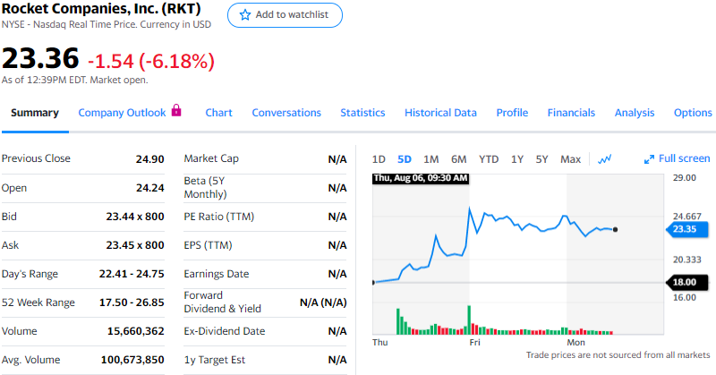Click the Ask value 23.45 x 800
Screen dimensions: 716x375
point(135,245)
